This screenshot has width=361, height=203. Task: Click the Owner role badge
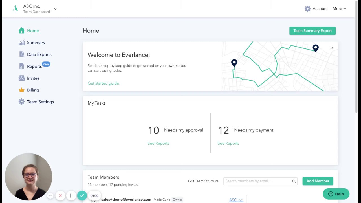click(x=177, y=200)
